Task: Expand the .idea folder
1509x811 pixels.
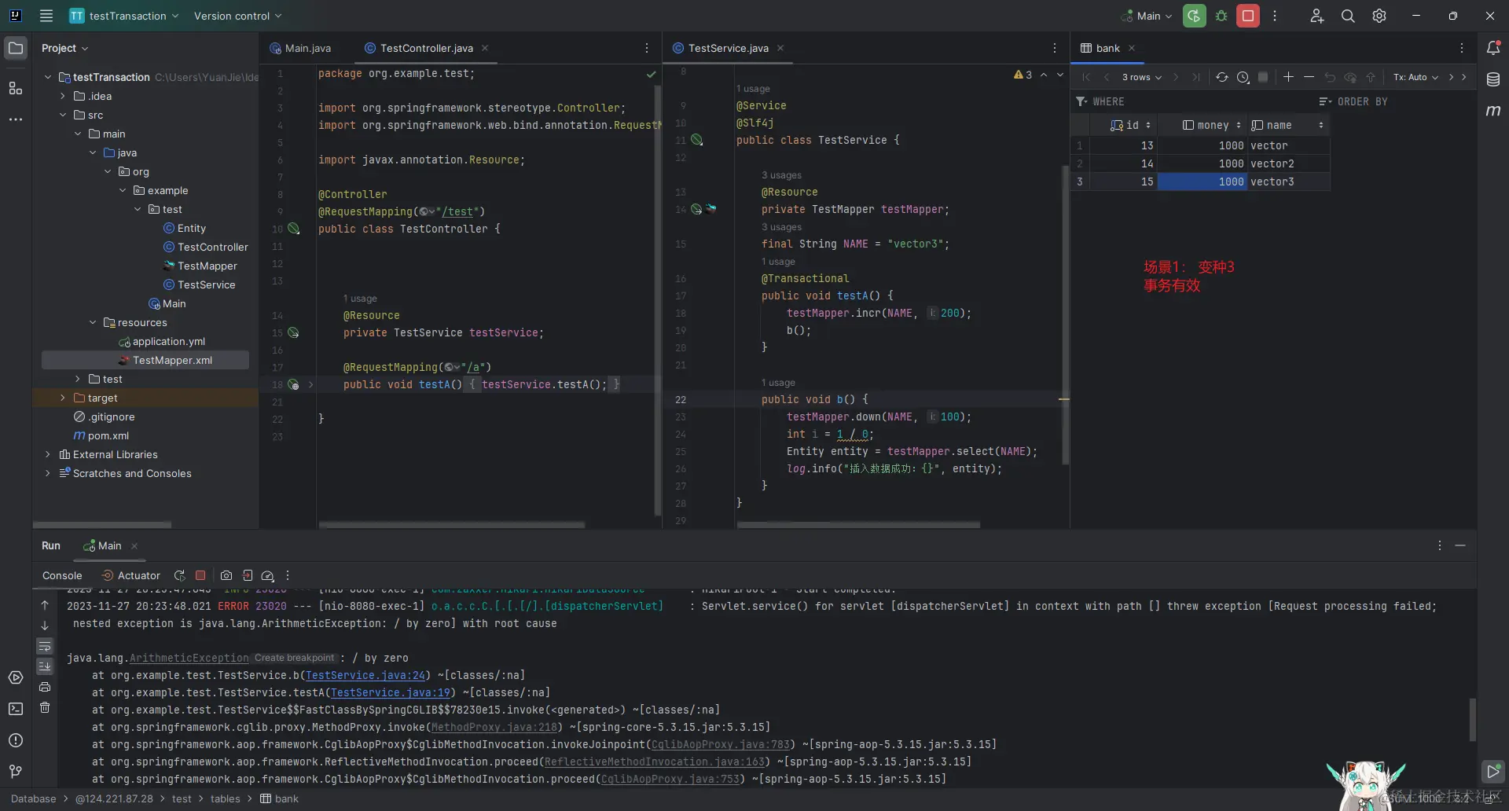Action: tap(63, 96)
